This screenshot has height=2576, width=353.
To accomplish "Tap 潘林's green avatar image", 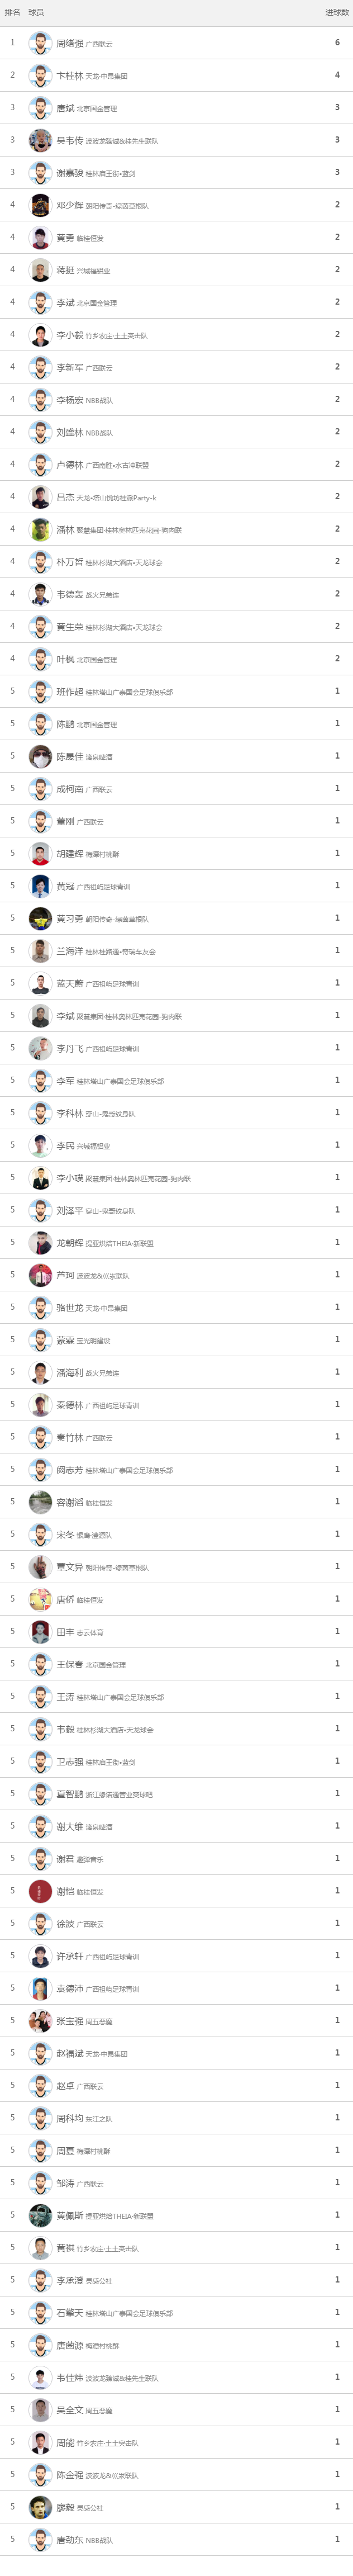I will 40,530.
